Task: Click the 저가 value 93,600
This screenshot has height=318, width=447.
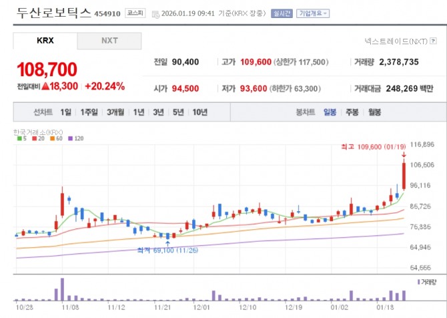Action: [x=254, y=88]
